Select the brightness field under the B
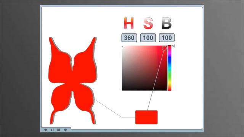244x137 pixels. click(x=167, y=38)
